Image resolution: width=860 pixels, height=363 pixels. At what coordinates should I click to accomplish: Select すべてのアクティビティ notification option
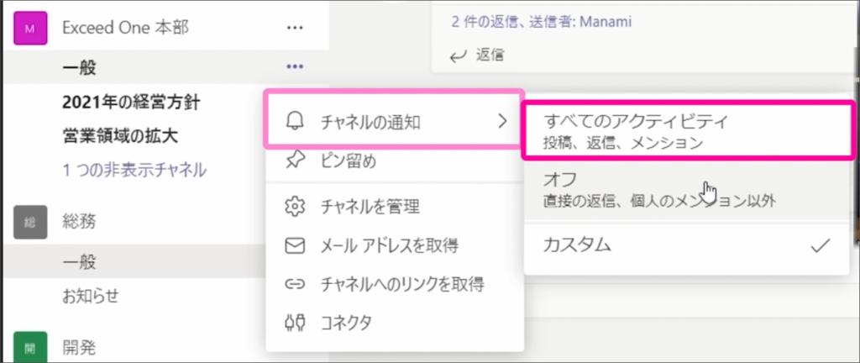pos(689,130)
